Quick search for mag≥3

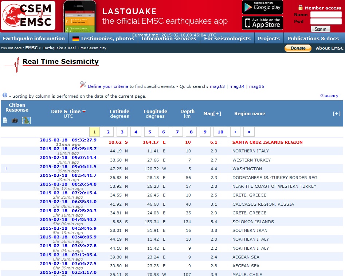(x=217, y=86)
